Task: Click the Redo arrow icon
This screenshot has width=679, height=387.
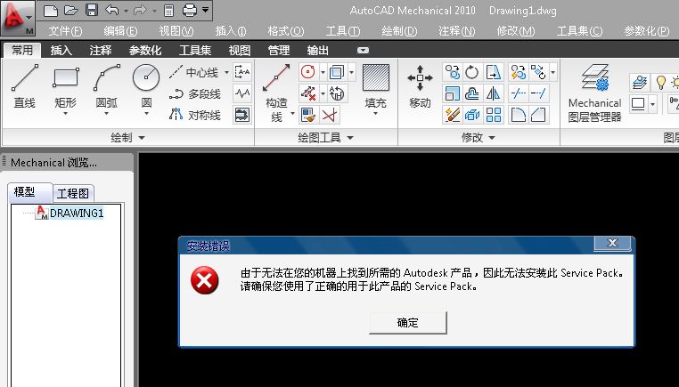Action: click(140, 10)
